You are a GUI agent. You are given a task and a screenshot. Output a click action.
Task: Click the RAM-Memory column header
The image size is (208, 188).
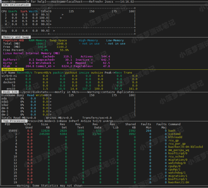click(37, 40)
